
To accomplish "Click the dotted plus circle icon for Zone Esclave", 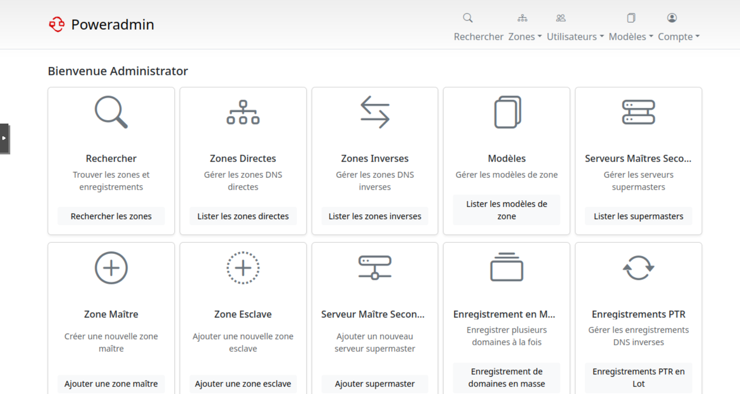I will pyautogui.click(x=243, y=268).
